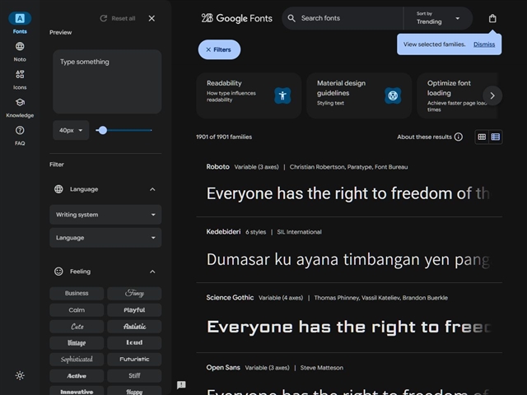Image resolution: width=527 pixels, height=395 pixels.
Task: Toggle the Artistic feeling chip
Action: [x=134, y=327]
